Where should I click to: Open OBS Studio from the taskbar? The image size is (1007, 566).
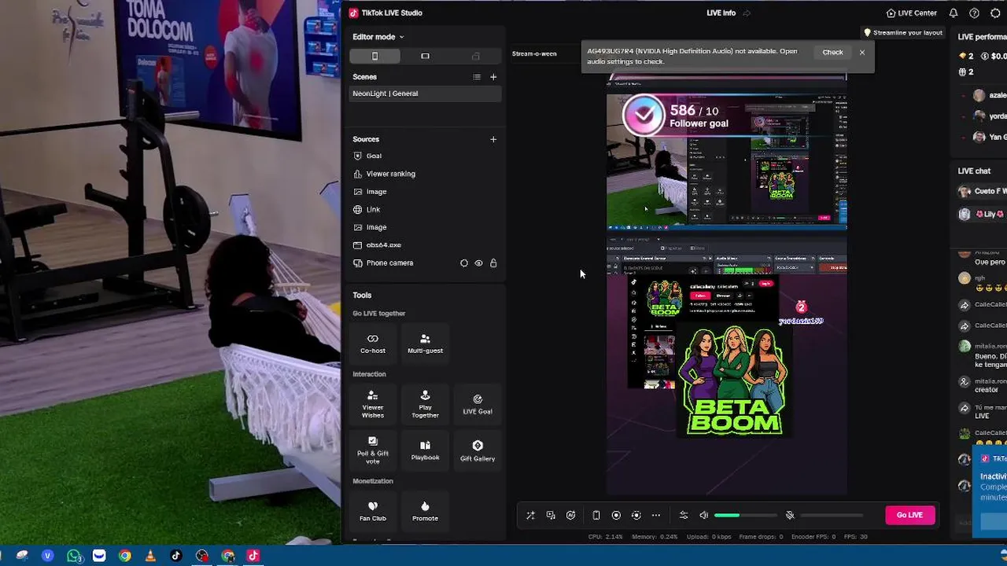pos(202,556)
